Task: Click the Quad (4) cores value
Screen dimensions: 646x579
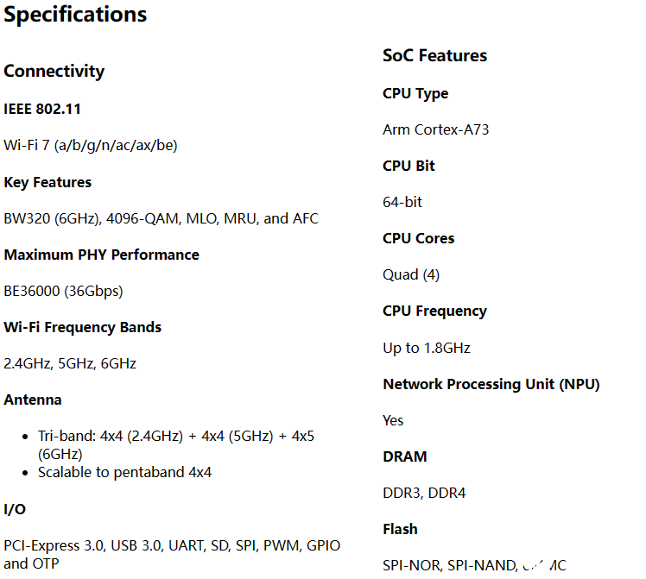Action: (x=411, y=274)
